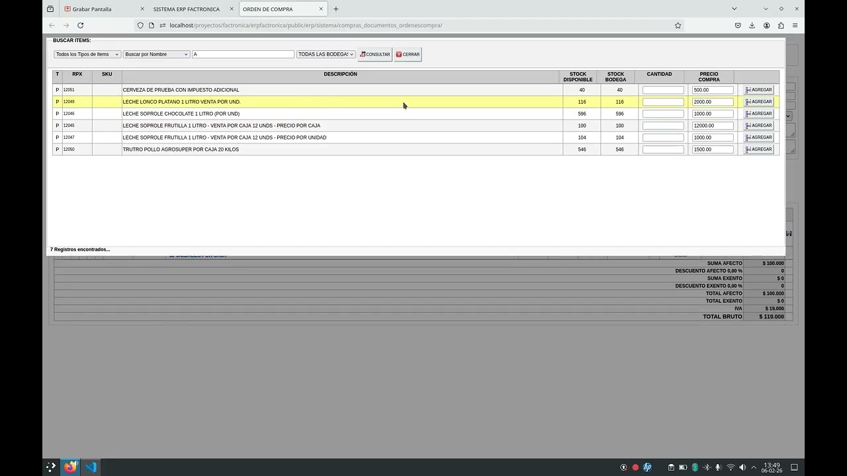Select row LECHE LONCO PLATANO 1 LITRO description
This screenshot has width=847, height=476.
(181, 102)
